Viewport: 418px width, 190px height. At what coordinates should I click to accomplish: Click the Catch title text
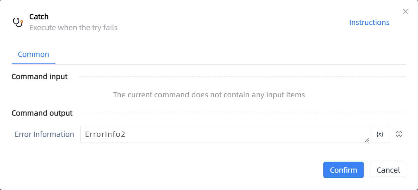[x=39, y=17]
